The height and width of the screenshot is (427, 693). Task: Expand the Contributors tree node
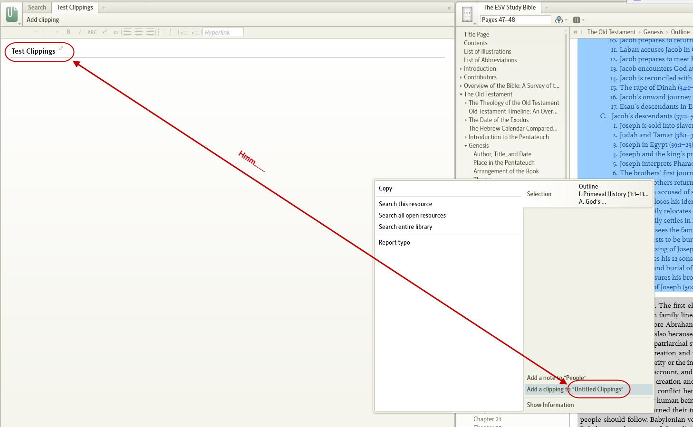click(461, 77)
